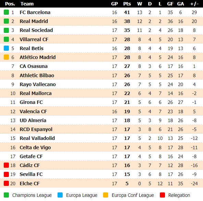This screenshot has height=201, width=203.
Task: Click the orange marker beside Atlético Madrid
Action: point(6,57)
